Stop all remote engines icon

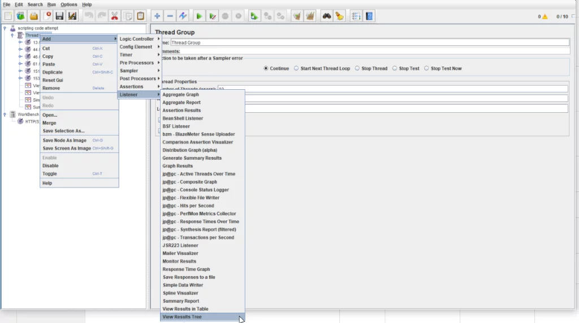[x=267, y=16]
